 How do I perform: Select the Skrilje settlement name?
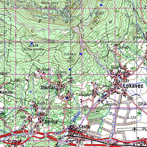[51, 122]
